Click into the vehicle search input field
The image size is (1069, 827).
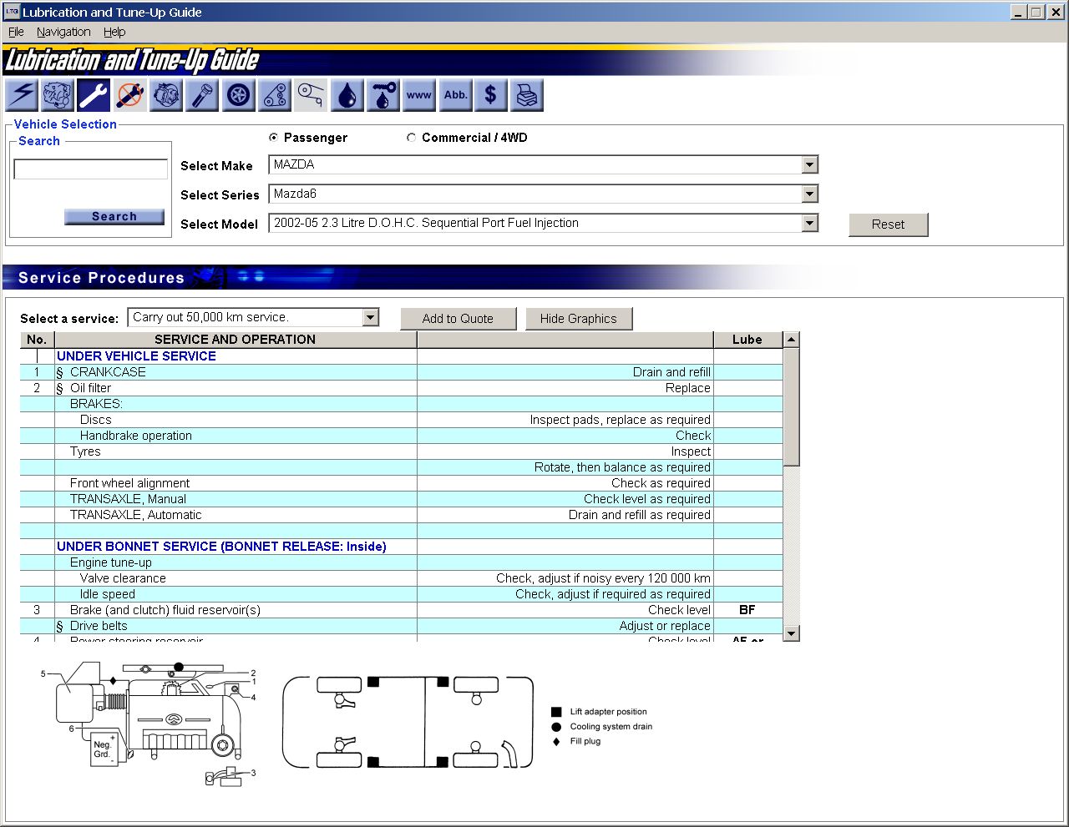pos(91,169)
